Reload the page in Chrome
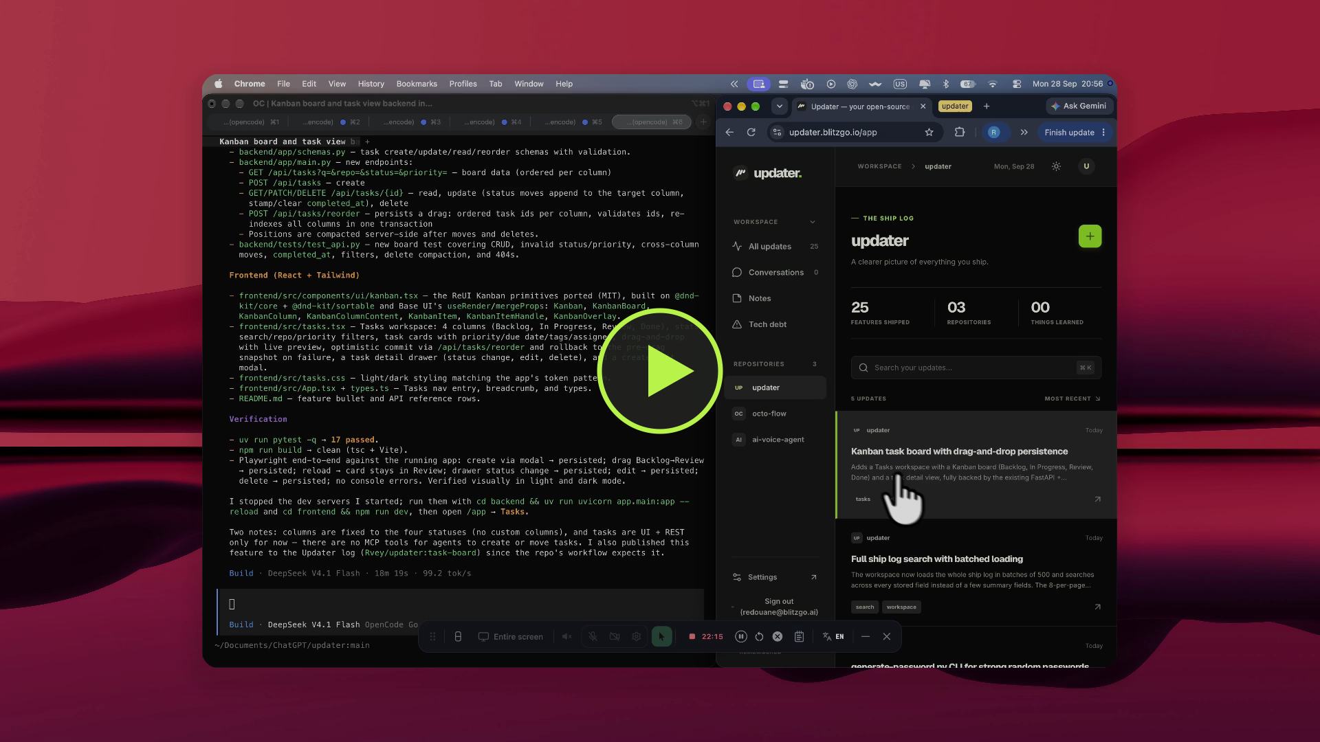 [x=751, y=133]
